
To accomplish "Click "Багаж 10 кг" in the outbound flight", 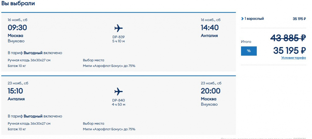I will point(17,66).
